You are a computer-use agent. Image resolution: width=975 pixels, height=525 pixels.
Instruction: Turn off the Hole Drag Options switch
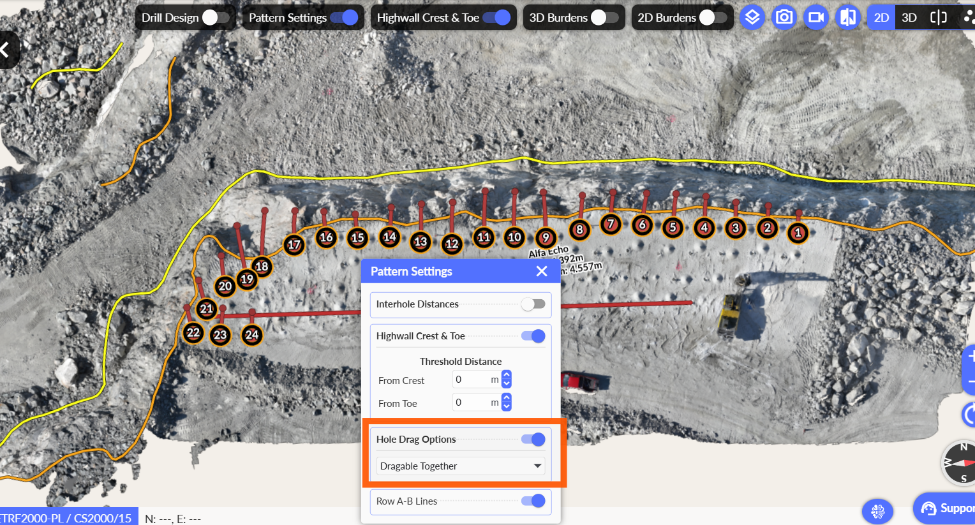(x=533, y=440)
